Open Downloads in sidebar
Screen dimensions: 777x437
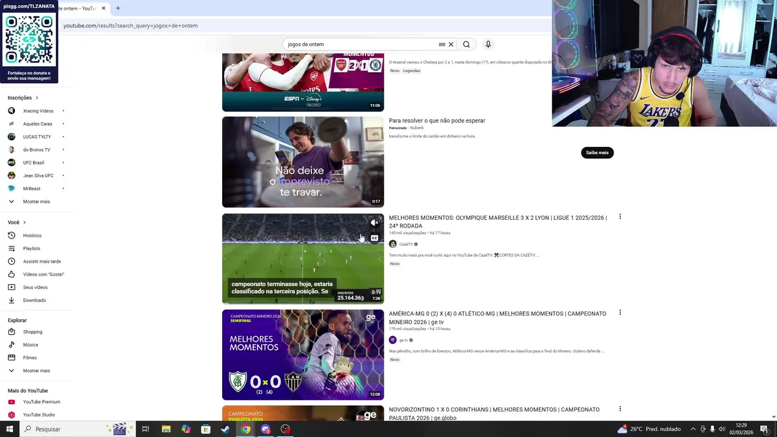(34, 300)
